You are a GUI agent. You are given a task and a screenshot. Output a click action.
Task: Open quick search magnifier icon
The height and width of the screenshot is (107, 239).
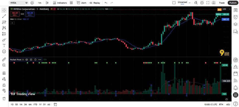coord(196,3)
